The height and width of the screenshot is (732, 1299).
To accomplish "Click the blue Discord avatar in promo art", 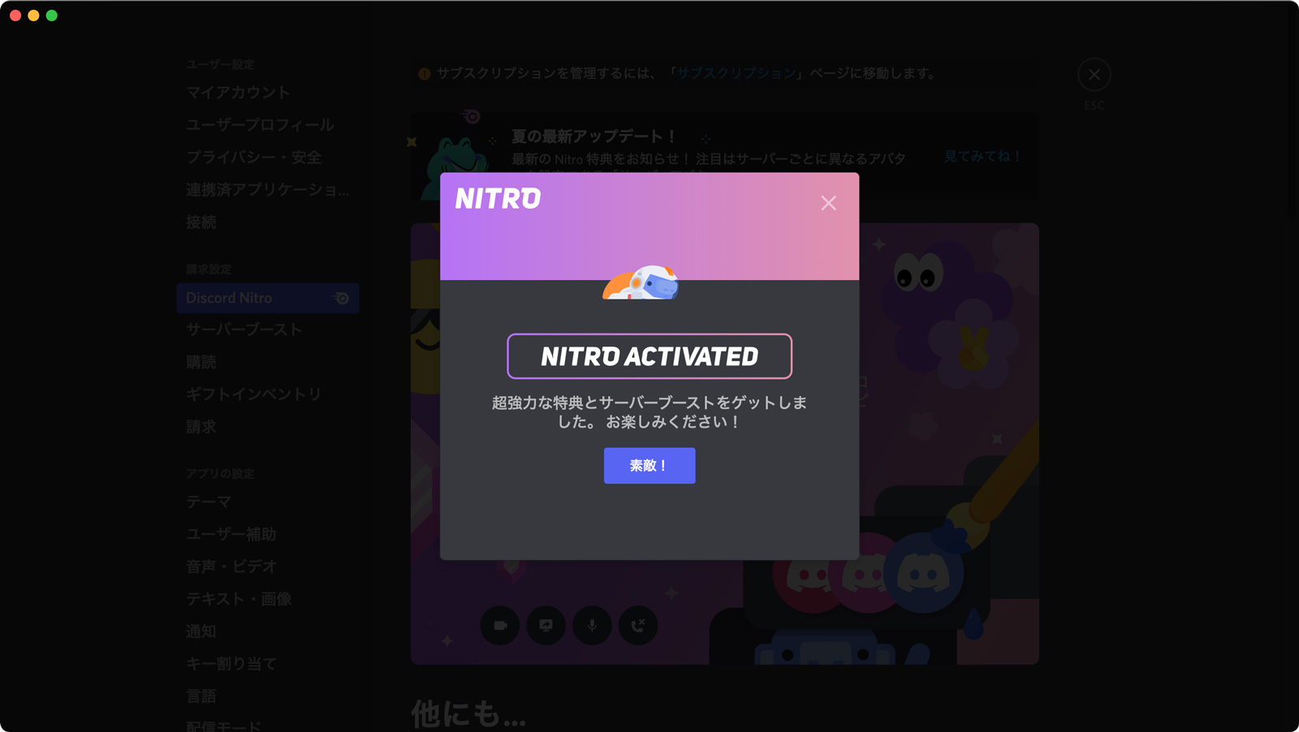I will coord(923,574).
